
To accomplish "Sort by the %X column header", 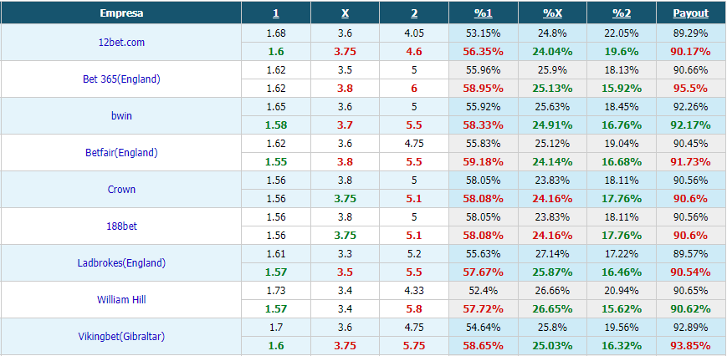I will pyautogui.click(x=553, y=13).
